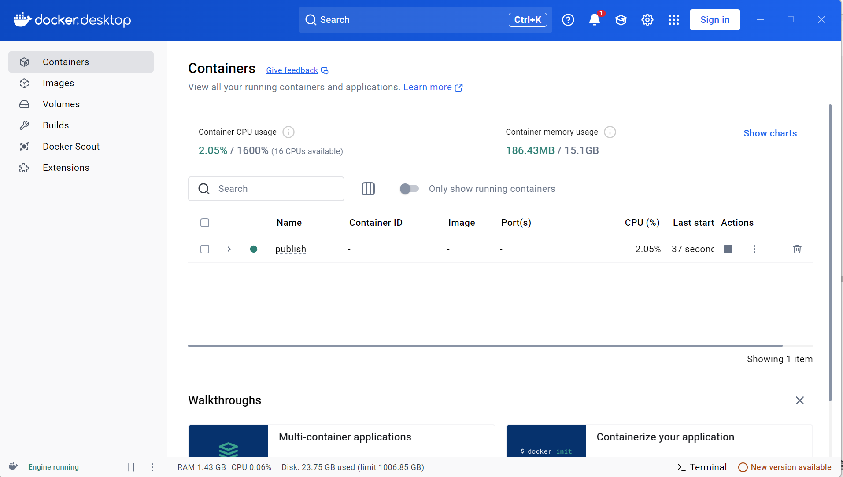Click the RAM 1.43 GB status
The width and height of the screenshot is (843, 477).
202,467
